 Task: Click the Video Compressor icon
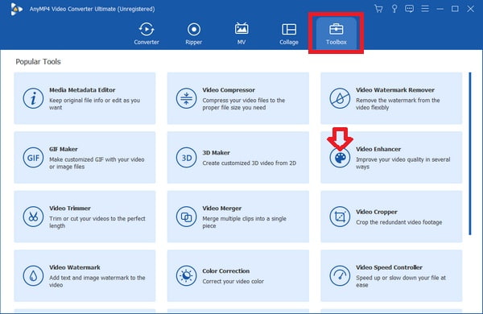(186, 98)
